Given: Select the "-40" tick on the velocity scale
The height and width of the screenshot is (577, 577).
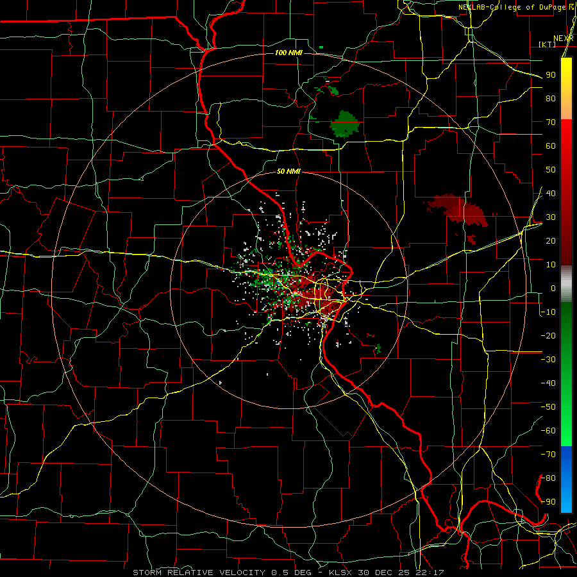Looking at the screenshot, I should pos(548,383).
